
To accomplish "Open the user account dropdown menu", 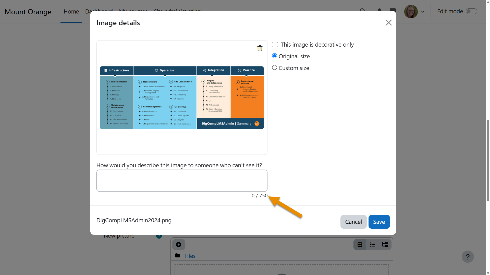I will (423, 11).
